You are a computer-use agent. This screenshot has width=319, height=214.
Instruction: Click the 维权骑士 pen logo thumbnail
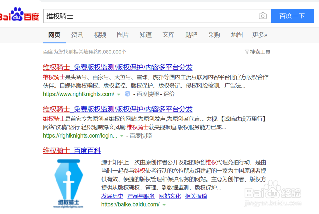pyautogui.click(x=68, y=184)
